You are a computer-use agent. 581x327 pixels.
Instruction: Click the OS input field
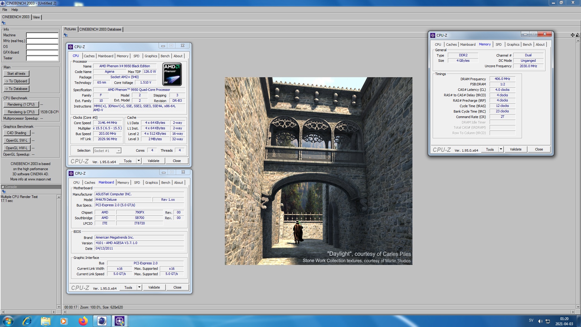click(42, 47)
